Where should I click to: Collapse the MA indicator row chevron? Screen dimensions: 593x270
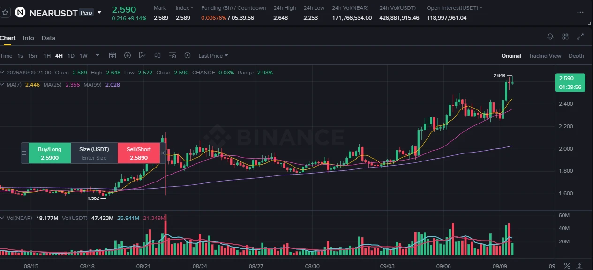pos(2,85)
